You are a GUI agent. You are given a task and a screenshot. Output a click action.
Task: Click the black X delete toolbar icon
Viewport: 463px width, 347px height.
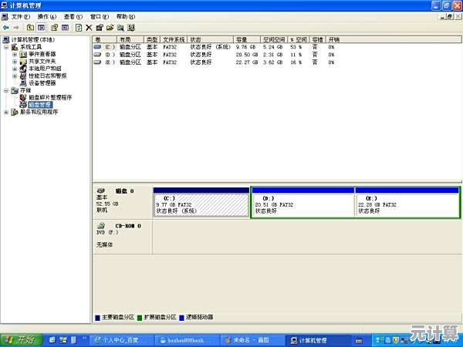click(89, 27)
